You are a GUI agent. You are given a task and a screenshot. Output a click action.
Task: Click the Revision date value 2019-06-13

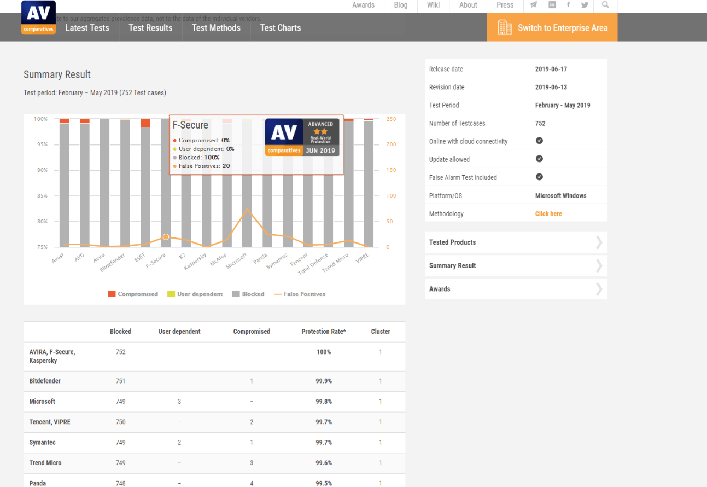552,87
